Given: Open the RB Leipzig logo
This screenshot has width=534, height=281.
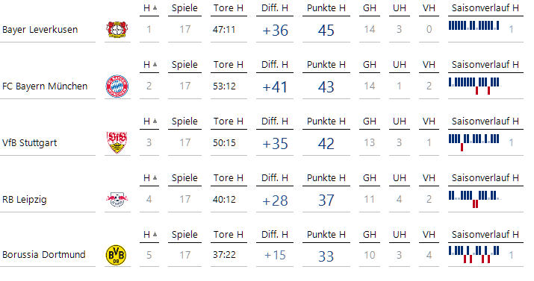Looking at the screenshot, I should point(117,200).
